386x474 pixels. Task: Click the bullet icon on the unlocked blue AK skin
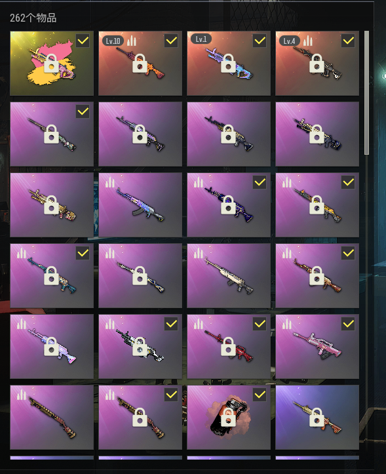coord(109,182)
